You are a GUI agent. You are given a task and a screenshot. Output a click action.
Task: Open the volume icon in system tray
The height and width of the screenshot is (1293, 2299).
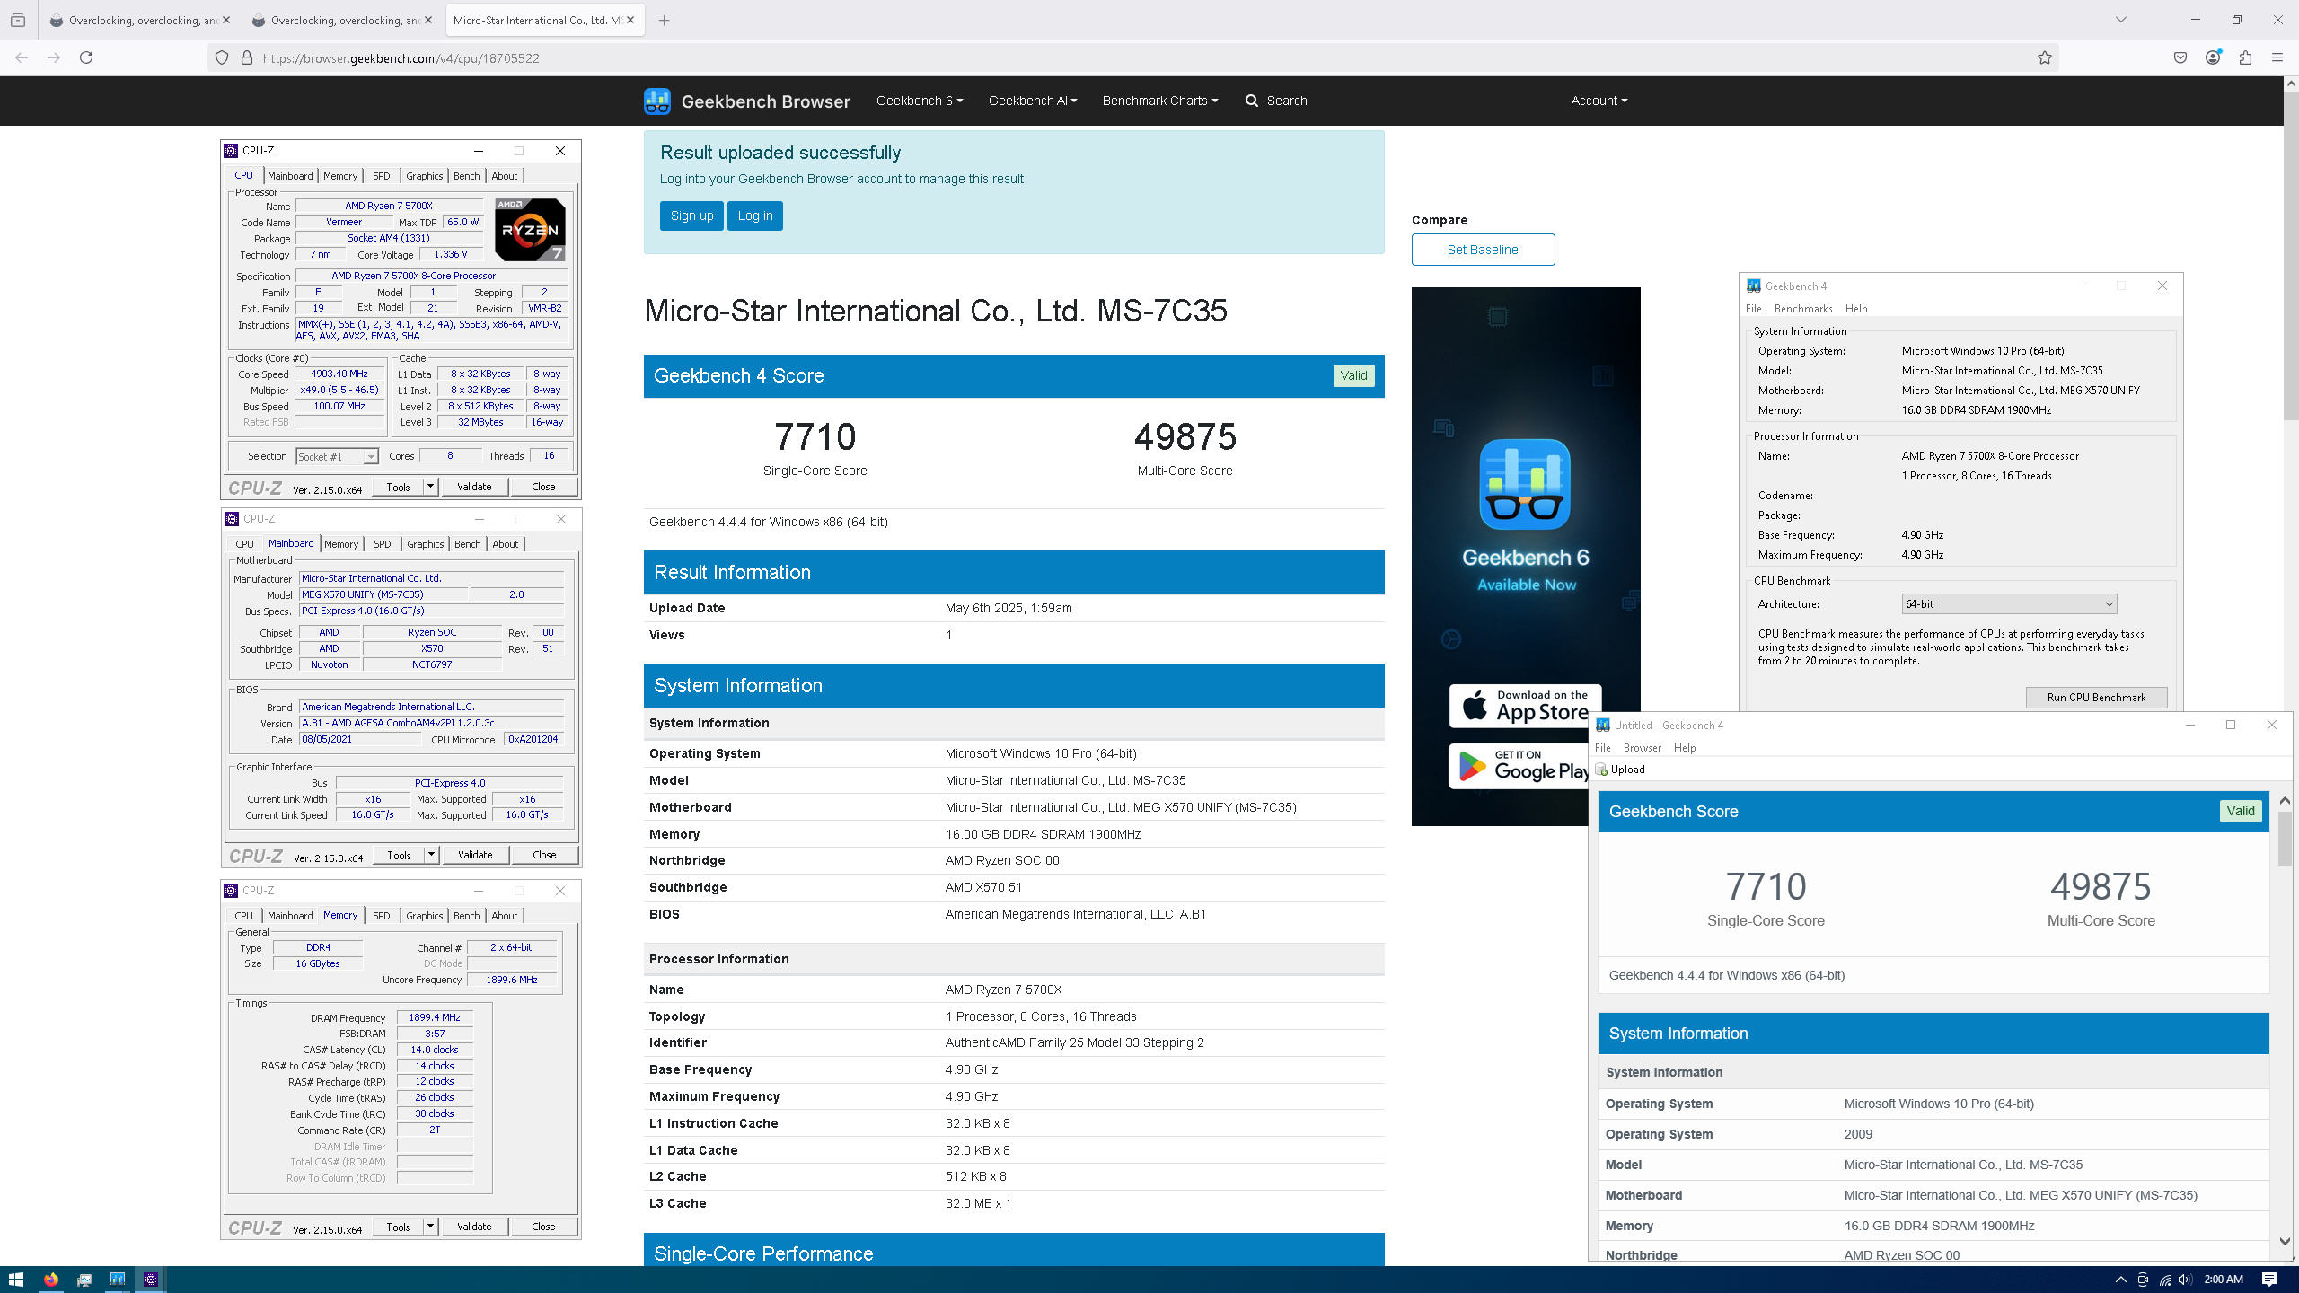tap(2185, 1280)
